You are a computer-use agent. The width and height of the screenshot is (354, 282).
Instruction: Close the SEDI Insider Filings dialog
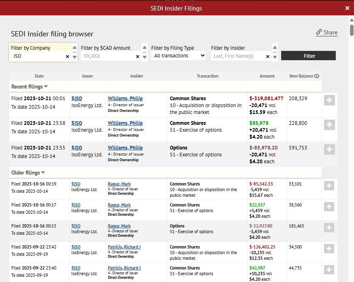pos(347,8)
